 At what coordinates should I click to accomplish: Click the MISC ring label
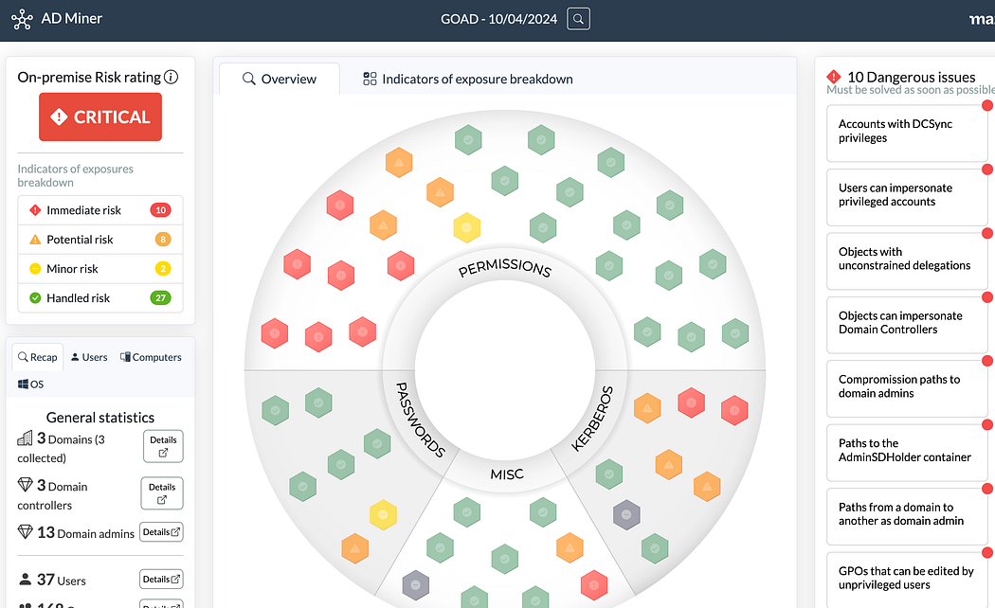click(507, 474)
